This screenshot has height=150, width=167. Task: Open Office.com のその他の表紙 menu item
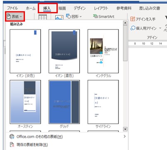(67, 137)
